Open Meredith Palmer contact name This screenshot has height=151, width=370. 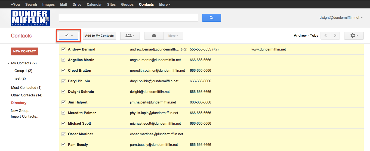pos(82,113)
